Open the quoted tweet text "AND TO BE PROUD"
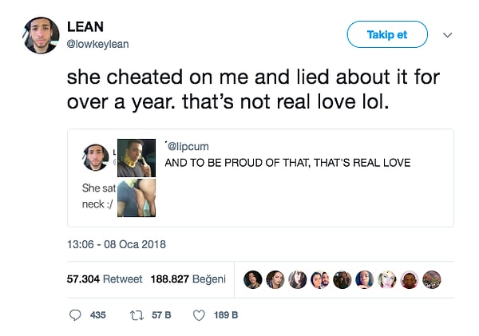Screen dimensions: 479x336 (287, 164)
